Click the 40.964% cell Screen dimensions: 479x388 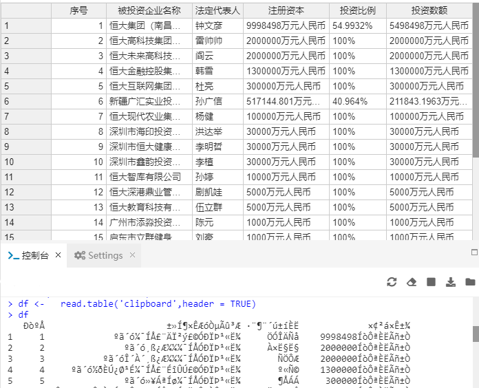pyautogui.click(x=357, y=101)
